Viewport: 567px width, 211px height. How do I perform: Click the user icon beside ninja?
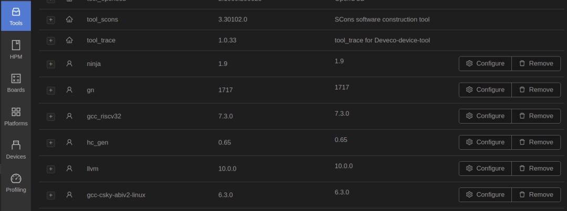point(69,63)
